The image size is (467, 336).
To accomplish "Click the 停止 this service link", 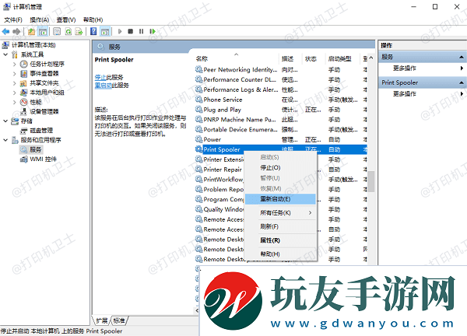I will pos(100,77).
